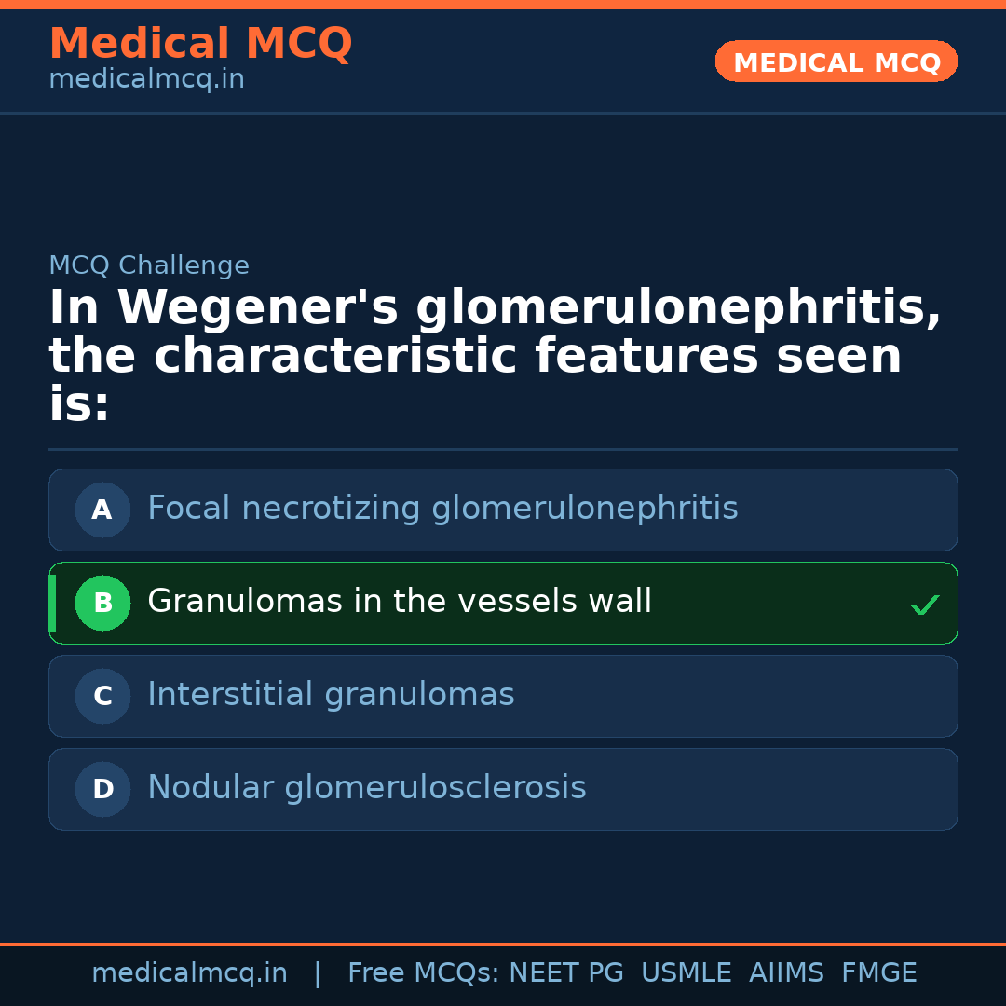Click the orange 'MEDICAL MCQ' badge

[836, 62]
